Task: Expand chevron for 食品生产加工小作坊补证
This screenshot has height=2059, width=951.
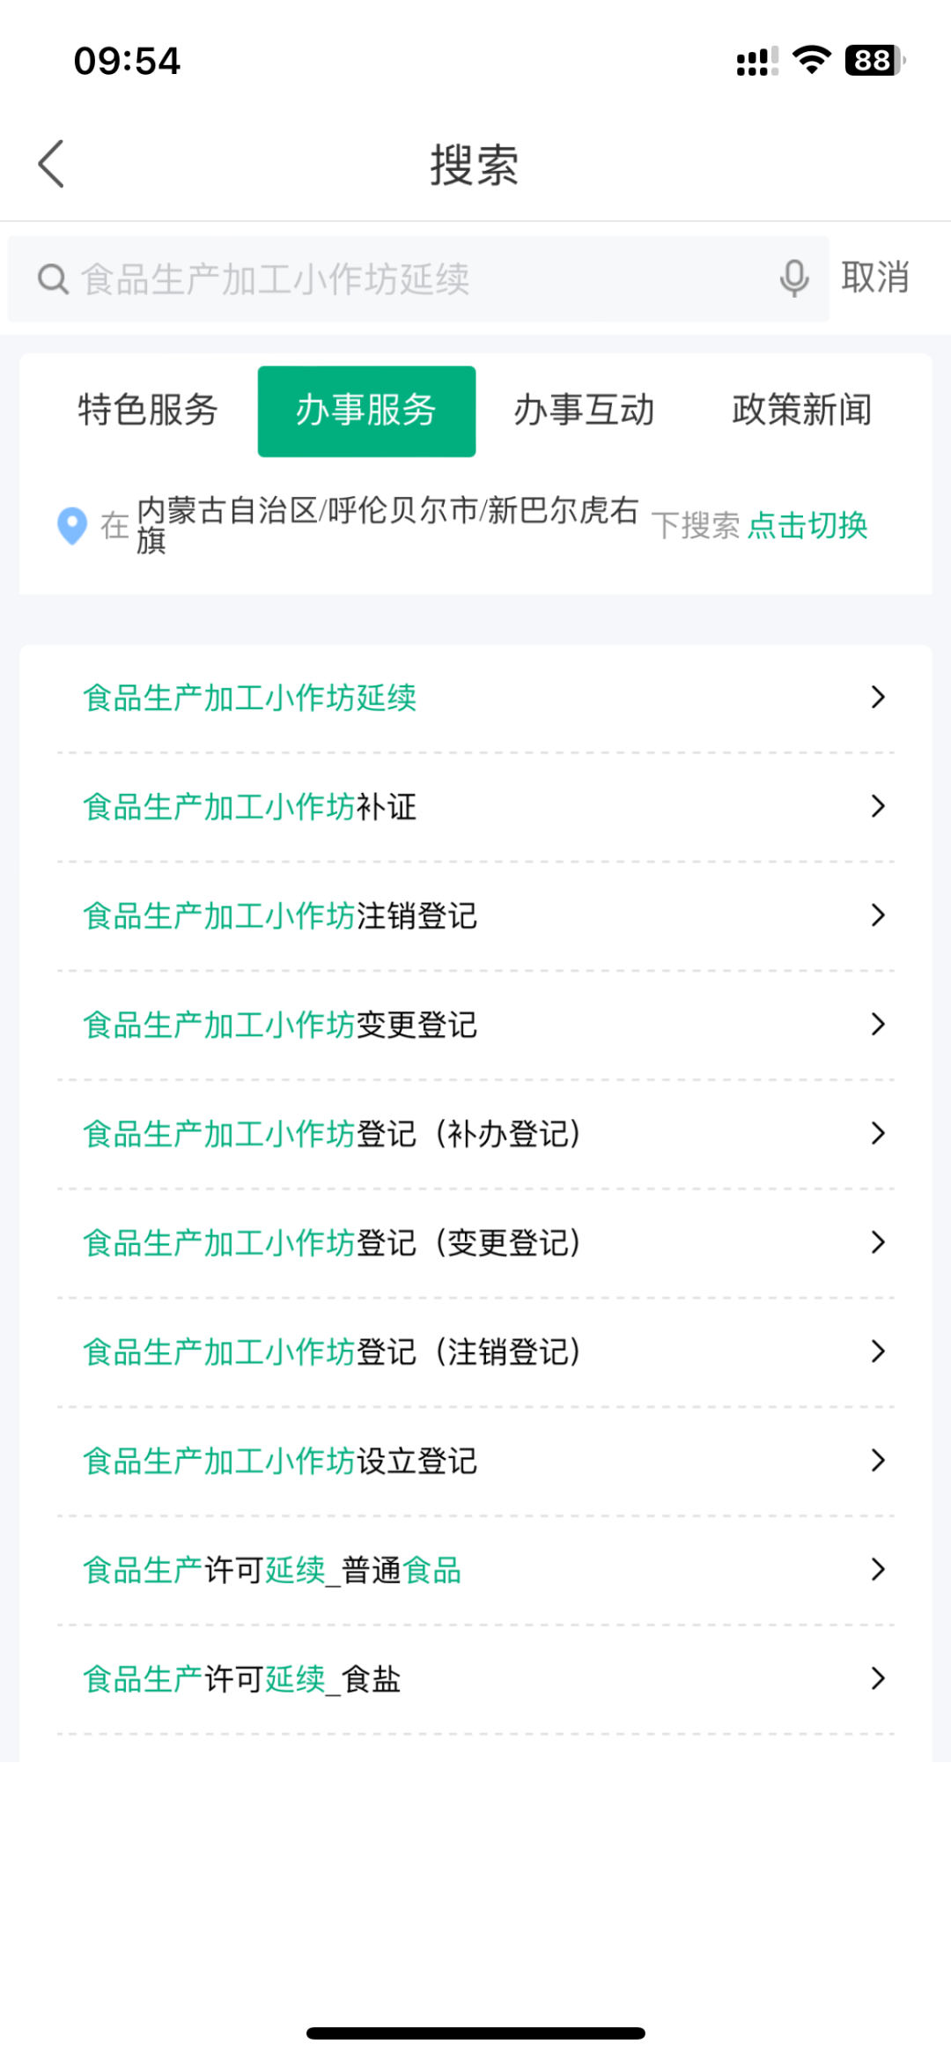Action: click(877, 806)
